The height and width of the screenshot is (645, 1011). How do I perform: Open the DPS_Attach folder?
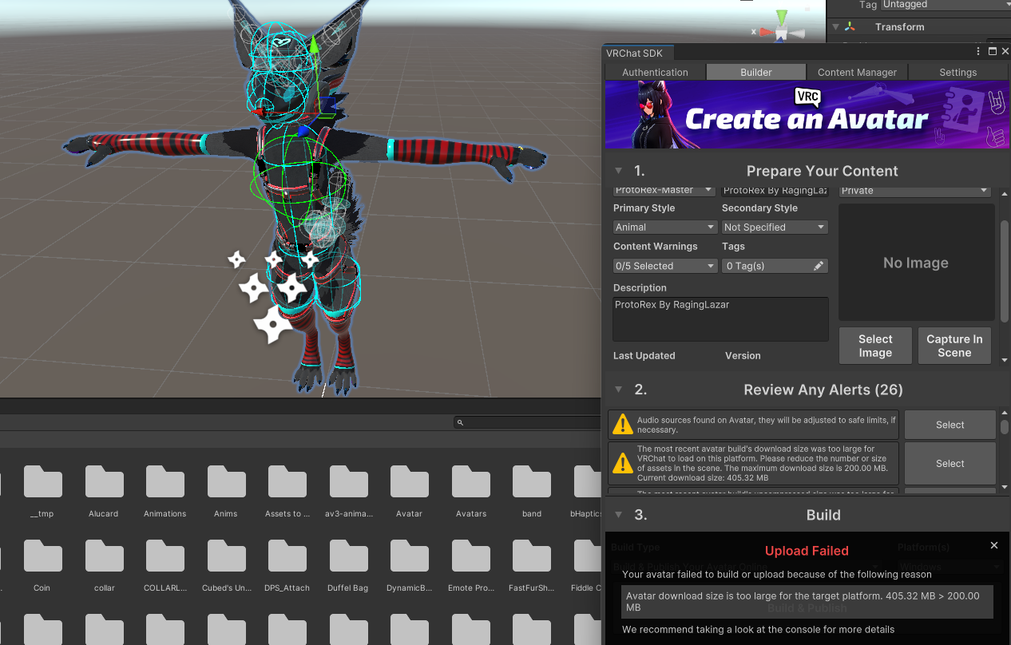pyautogui.click(x=287, y=557)
